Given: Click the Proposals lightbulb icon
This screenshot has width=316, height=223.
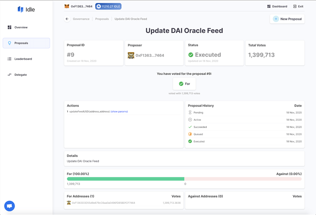Looking at the screenshot, I should [10, 43].
